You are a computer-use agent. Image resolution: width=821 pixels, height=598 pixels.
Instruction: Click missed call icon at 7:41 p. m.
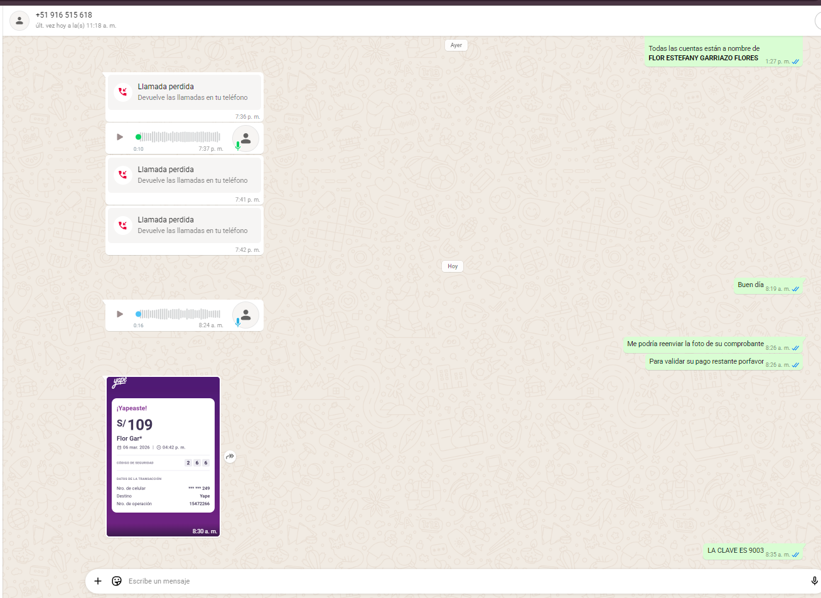pyautogui.click(x=123, y=175)
